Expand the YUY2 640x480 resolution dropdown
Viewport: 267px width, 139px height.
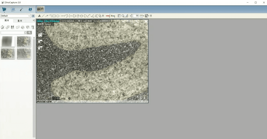(69, 21)
